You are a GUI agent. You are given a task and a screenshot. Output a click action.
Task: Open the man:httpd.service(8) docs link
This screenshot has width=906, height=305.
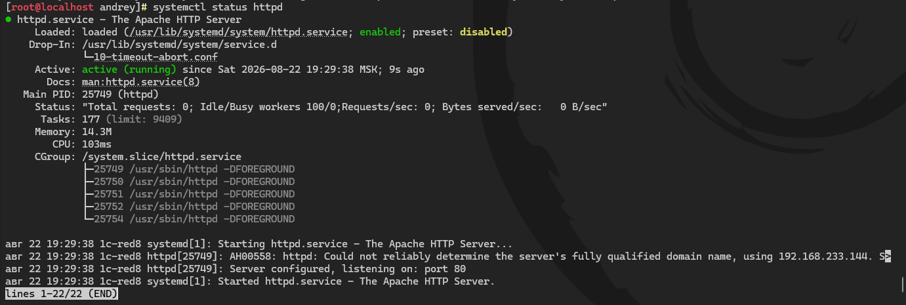[140, 82]
